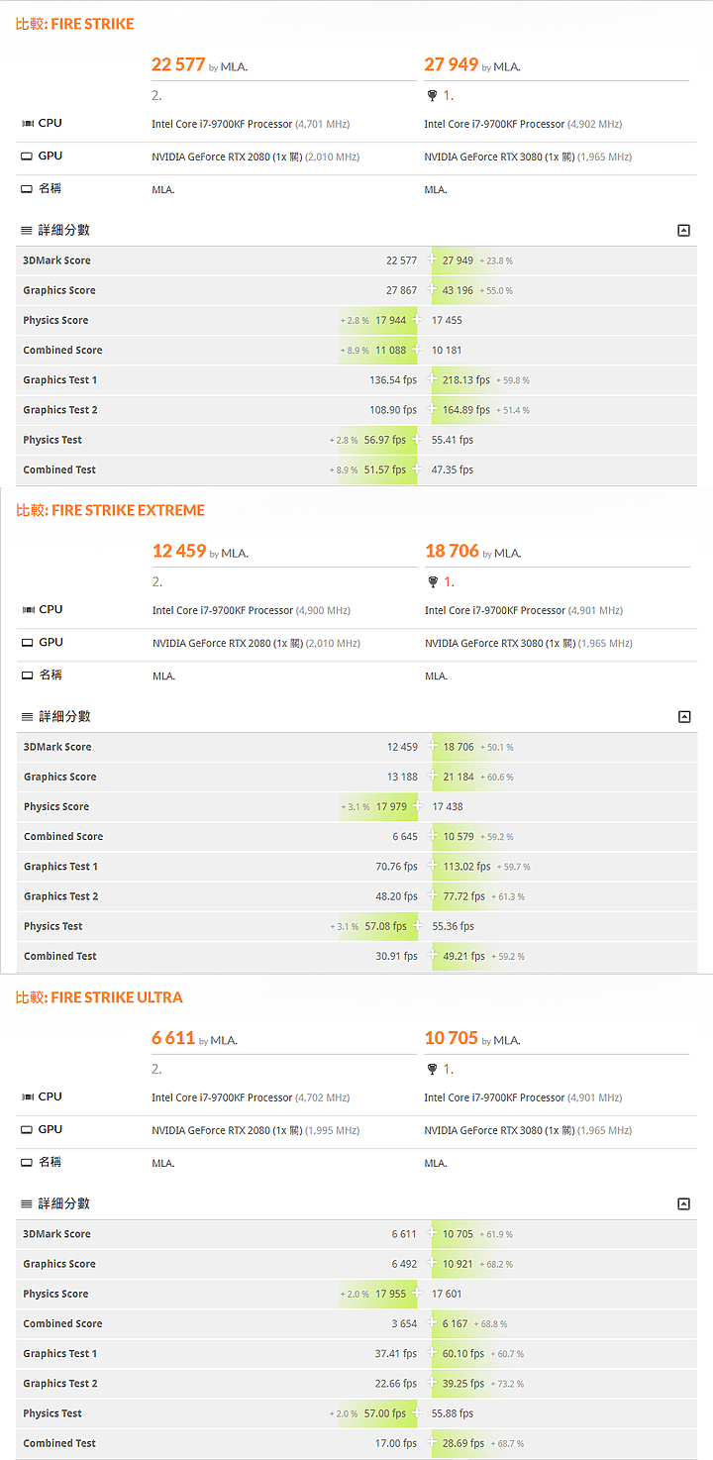This screenshot has height=1460, width=713.
Task: Click the 56.97 fps Physics Test value
Action: coord(385,440)
